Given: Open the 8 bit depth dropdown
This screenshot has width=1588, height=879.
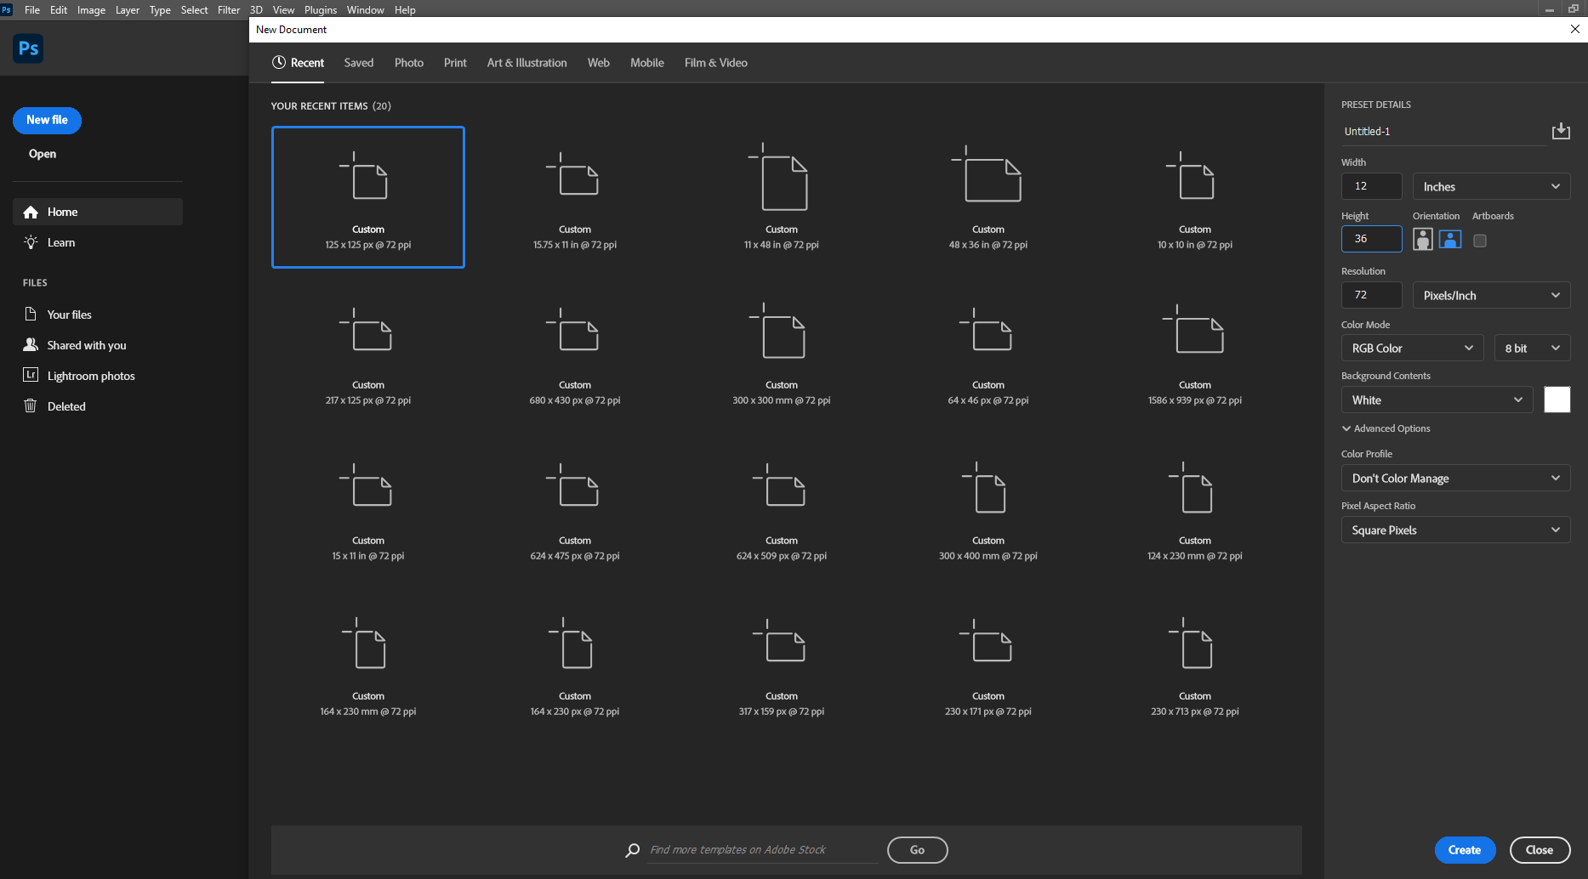Looking at the screenshot, I should (1532, 348).
